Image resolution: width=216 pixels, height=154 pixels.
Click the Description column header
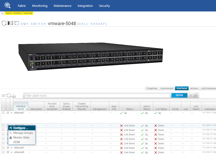[36, 106]
